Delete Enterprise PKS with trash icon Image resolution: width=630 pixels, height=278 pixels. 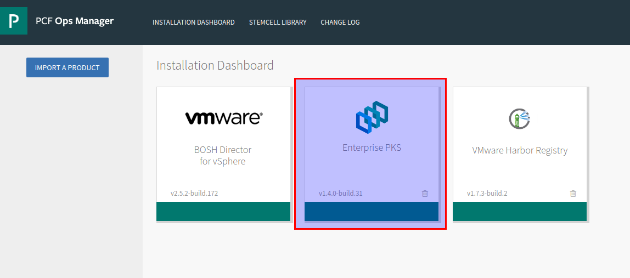click(425, 193)
